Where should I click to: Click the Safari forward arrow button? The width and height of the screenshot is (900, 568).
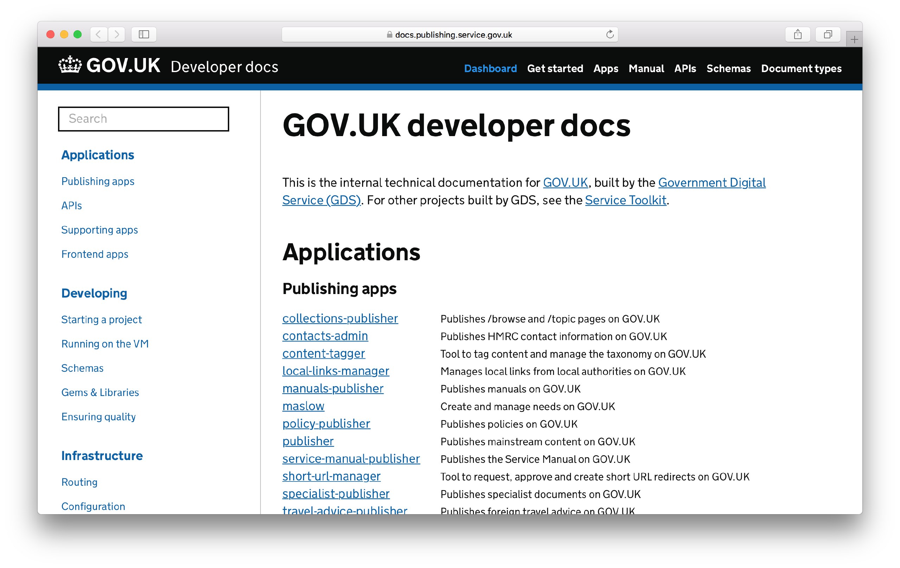click(x=117, y=34)
